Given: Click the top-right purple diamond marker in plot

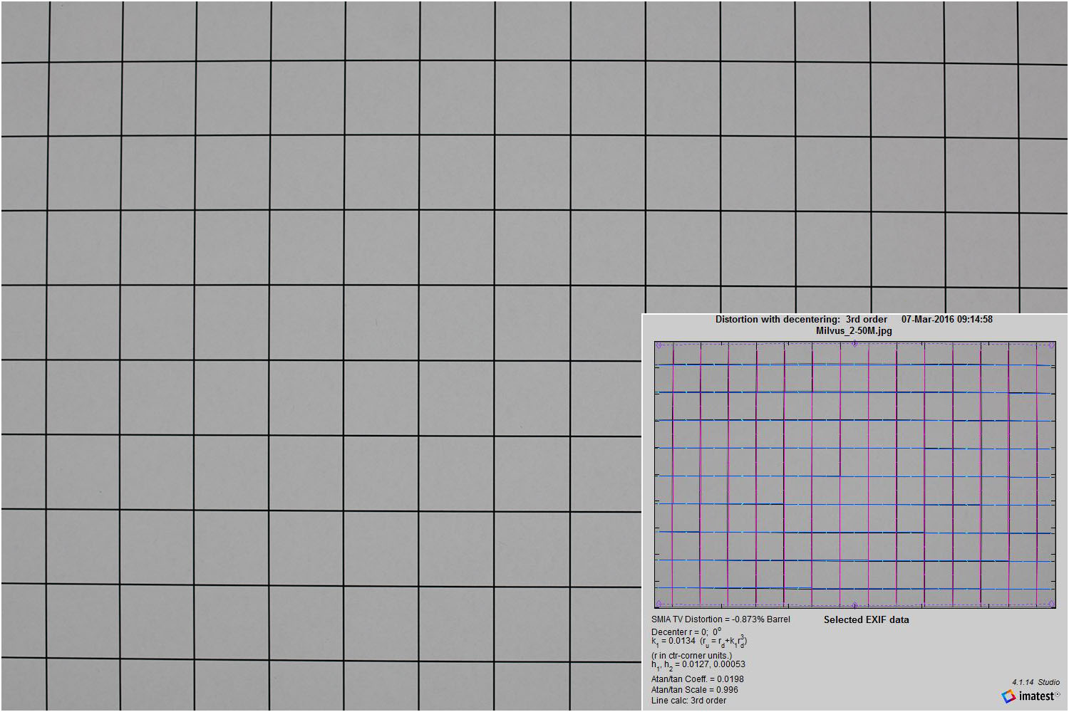Looking at the screenshot, I should point(1051,345).
